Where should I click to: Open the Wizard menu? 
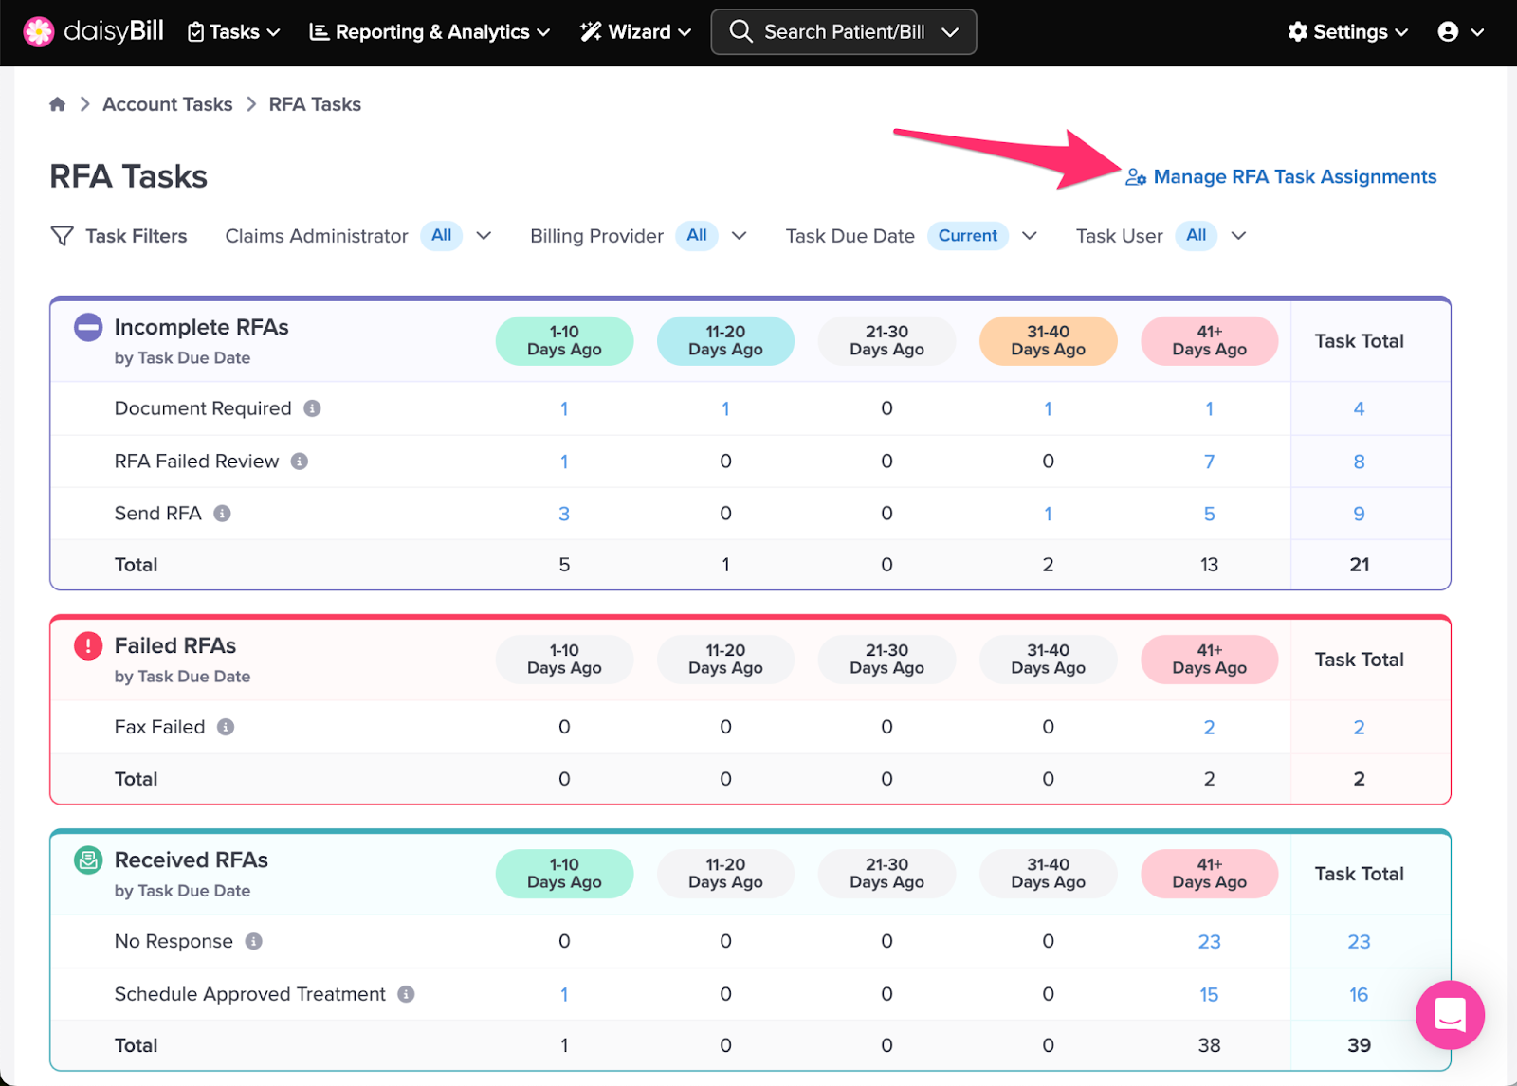pyautogui.click(x=635, y=32)
